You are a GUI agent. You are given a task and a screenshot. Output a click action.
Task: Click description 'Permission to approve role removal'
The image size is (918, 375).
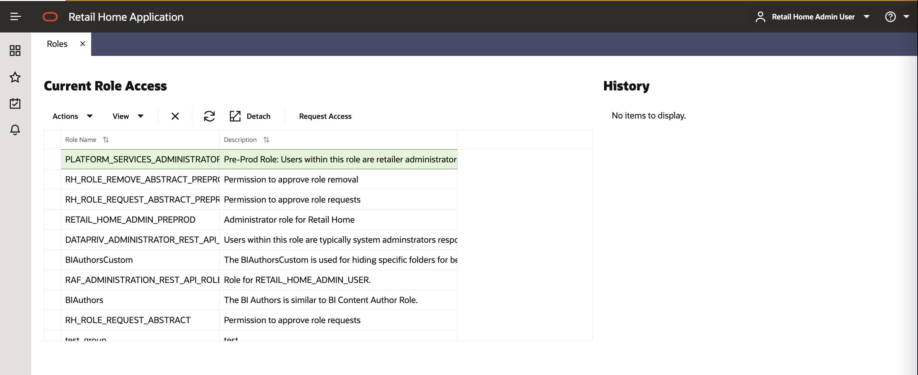click(291, 179)
